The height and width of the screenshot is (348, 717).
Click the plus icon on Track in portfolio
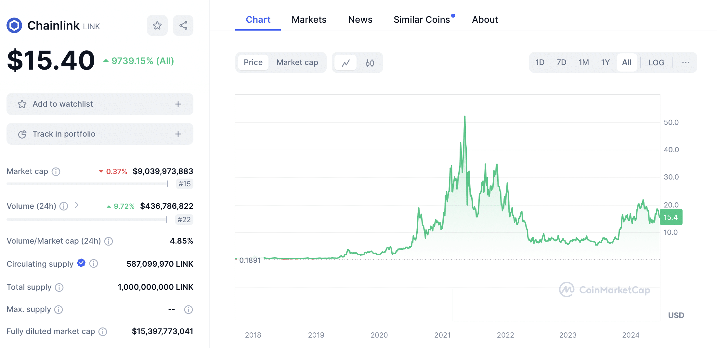pyautogui.click(x=178, y=134)
